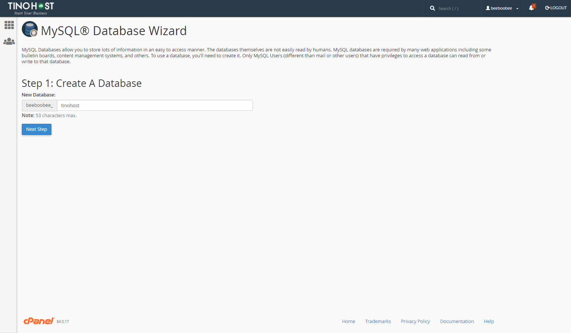Open the Privacy Policy link

click(x=415, y=322)
